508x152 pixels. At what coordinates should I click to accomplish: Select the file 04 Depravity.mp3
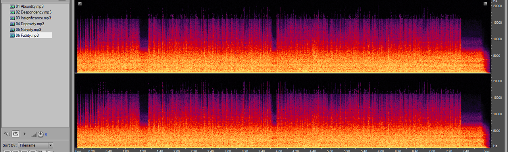pos(30,24)
